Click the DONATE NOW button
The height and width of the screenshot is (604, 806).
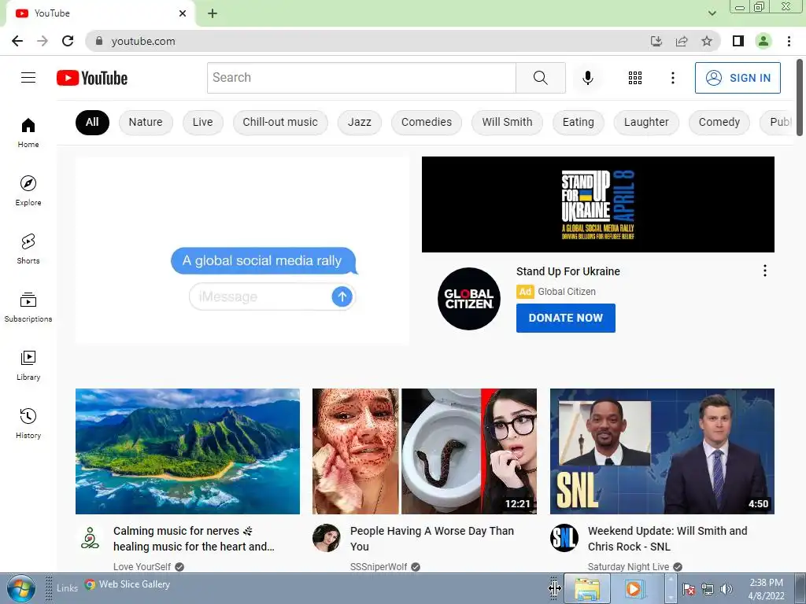tap(565, 318)
